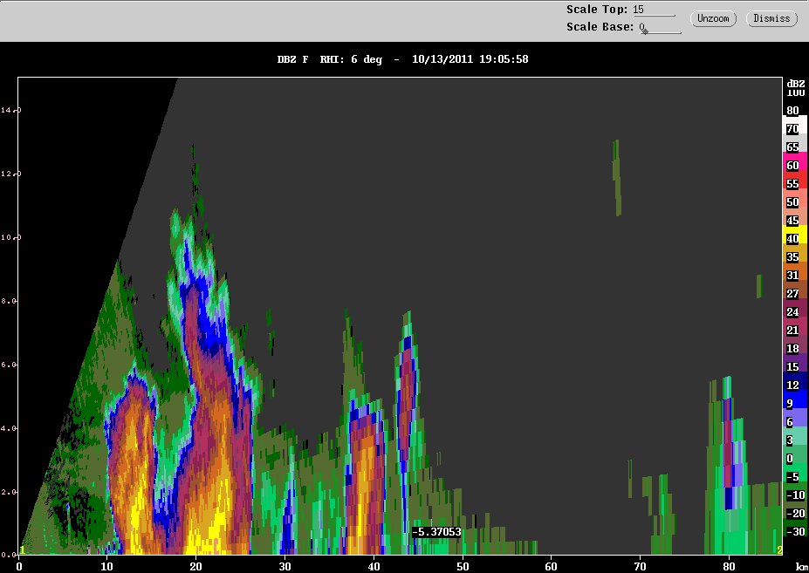Image resolution: width=809 pixels, height=573 pixels.
Task: Click the Unzoom button
Action: pos(713,18)
